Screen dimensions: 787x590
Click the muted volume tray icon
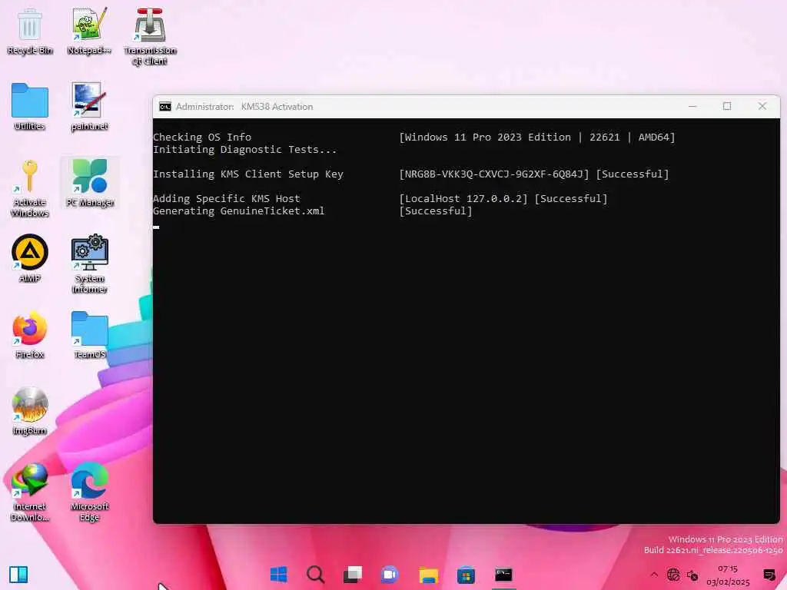pos(692,575)
